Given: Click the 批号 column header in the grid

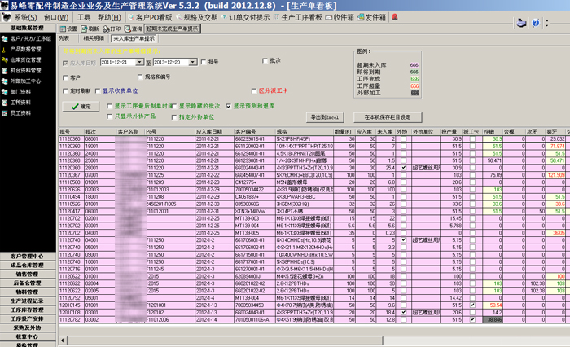Looking at the screenshot, I should (x=65, y=130).
